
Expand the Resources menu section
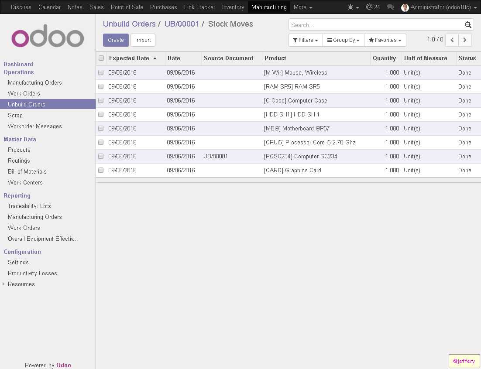click(21, 284)
